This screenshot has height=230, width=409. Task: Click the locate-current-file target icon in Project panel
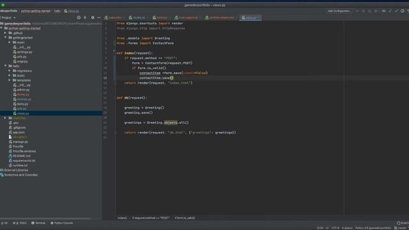click(x=79, y=17)
